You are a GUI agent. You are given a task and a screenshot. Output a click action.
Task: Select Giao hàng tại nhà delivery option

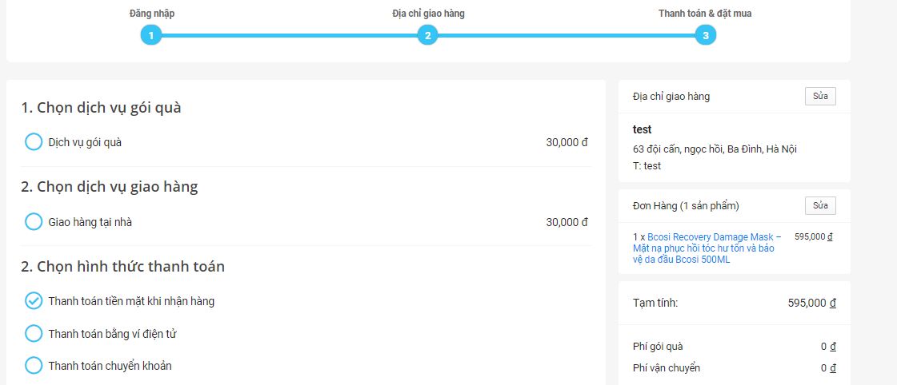[34, 221]
